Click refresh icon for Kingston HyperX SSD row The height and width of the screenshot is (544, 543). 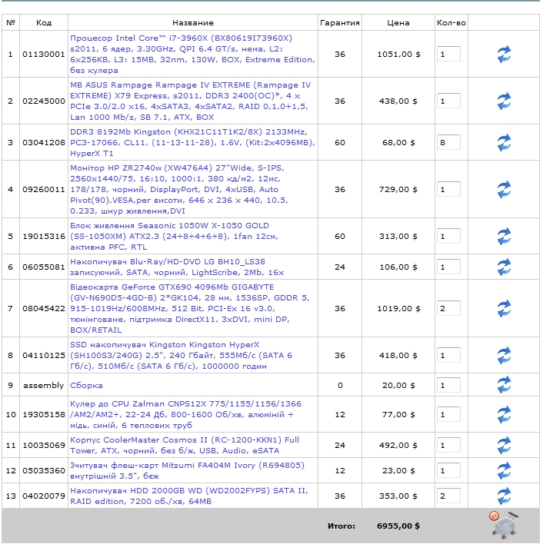[504, 355]
